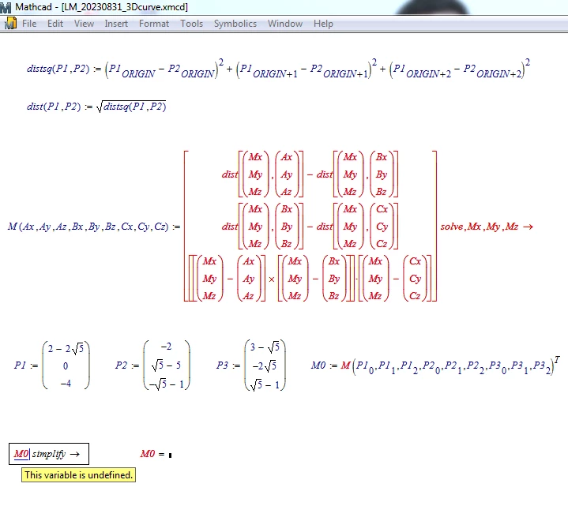Viewport: 568px width, 521px height.
Task: Click the transpose T superscript on M0
Action: [557, 359]
